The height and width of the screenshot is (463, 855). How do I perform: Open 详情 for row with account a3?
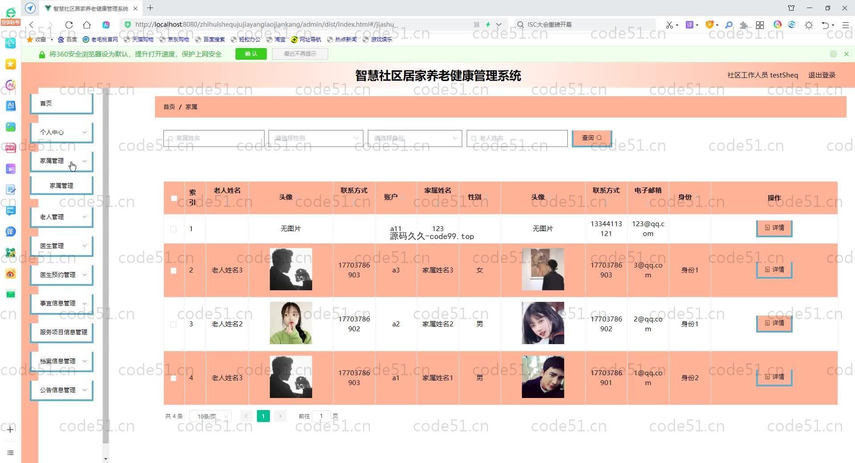[x=774, y=270]
